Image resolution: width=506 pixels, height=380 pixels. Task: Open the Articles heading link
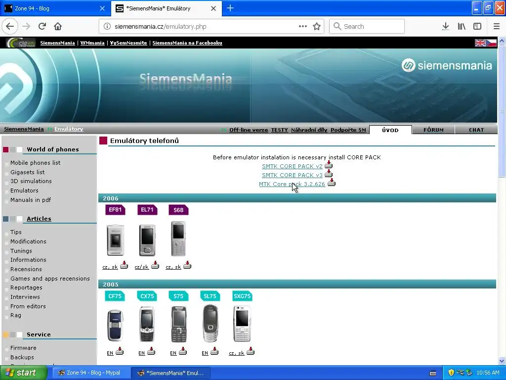coord(39,219)
